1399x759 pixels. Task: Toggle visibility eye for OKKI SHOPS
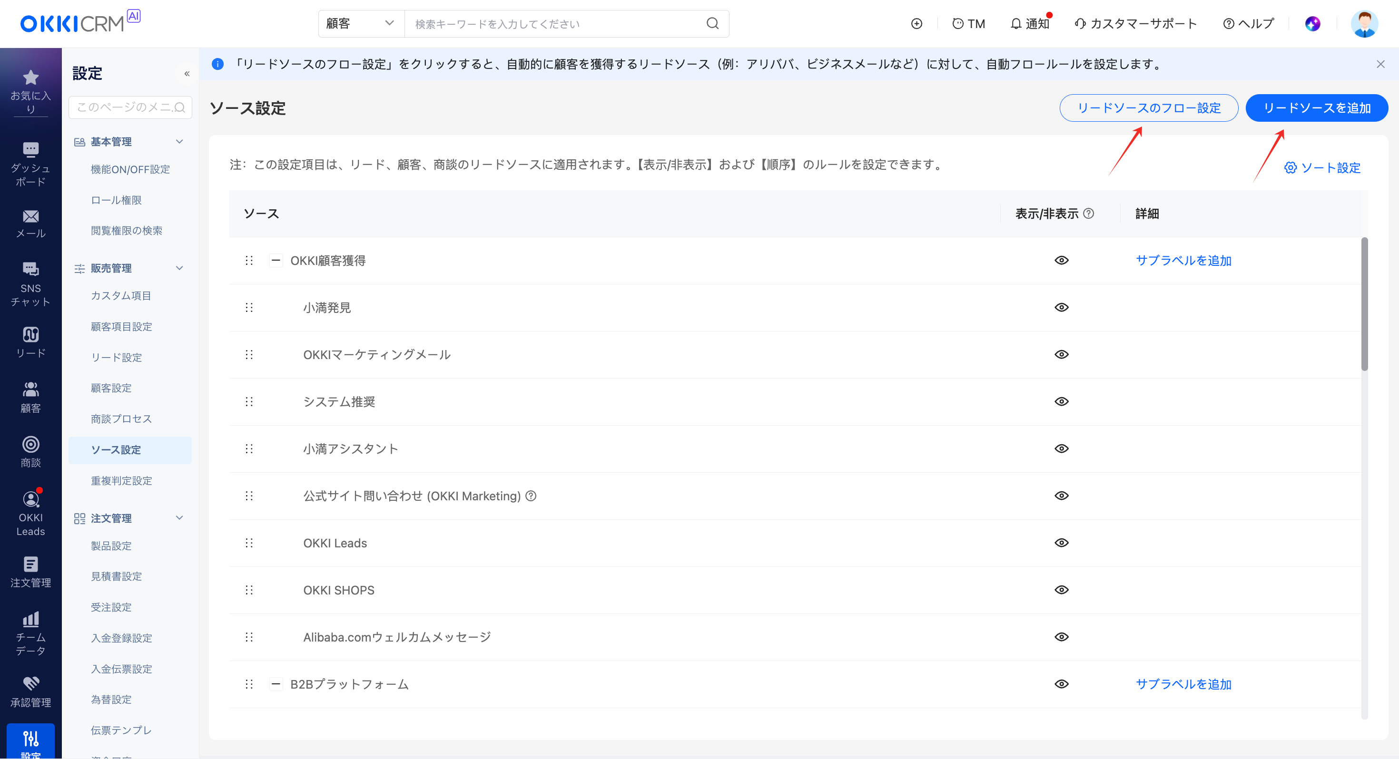tap(1061, 590)
